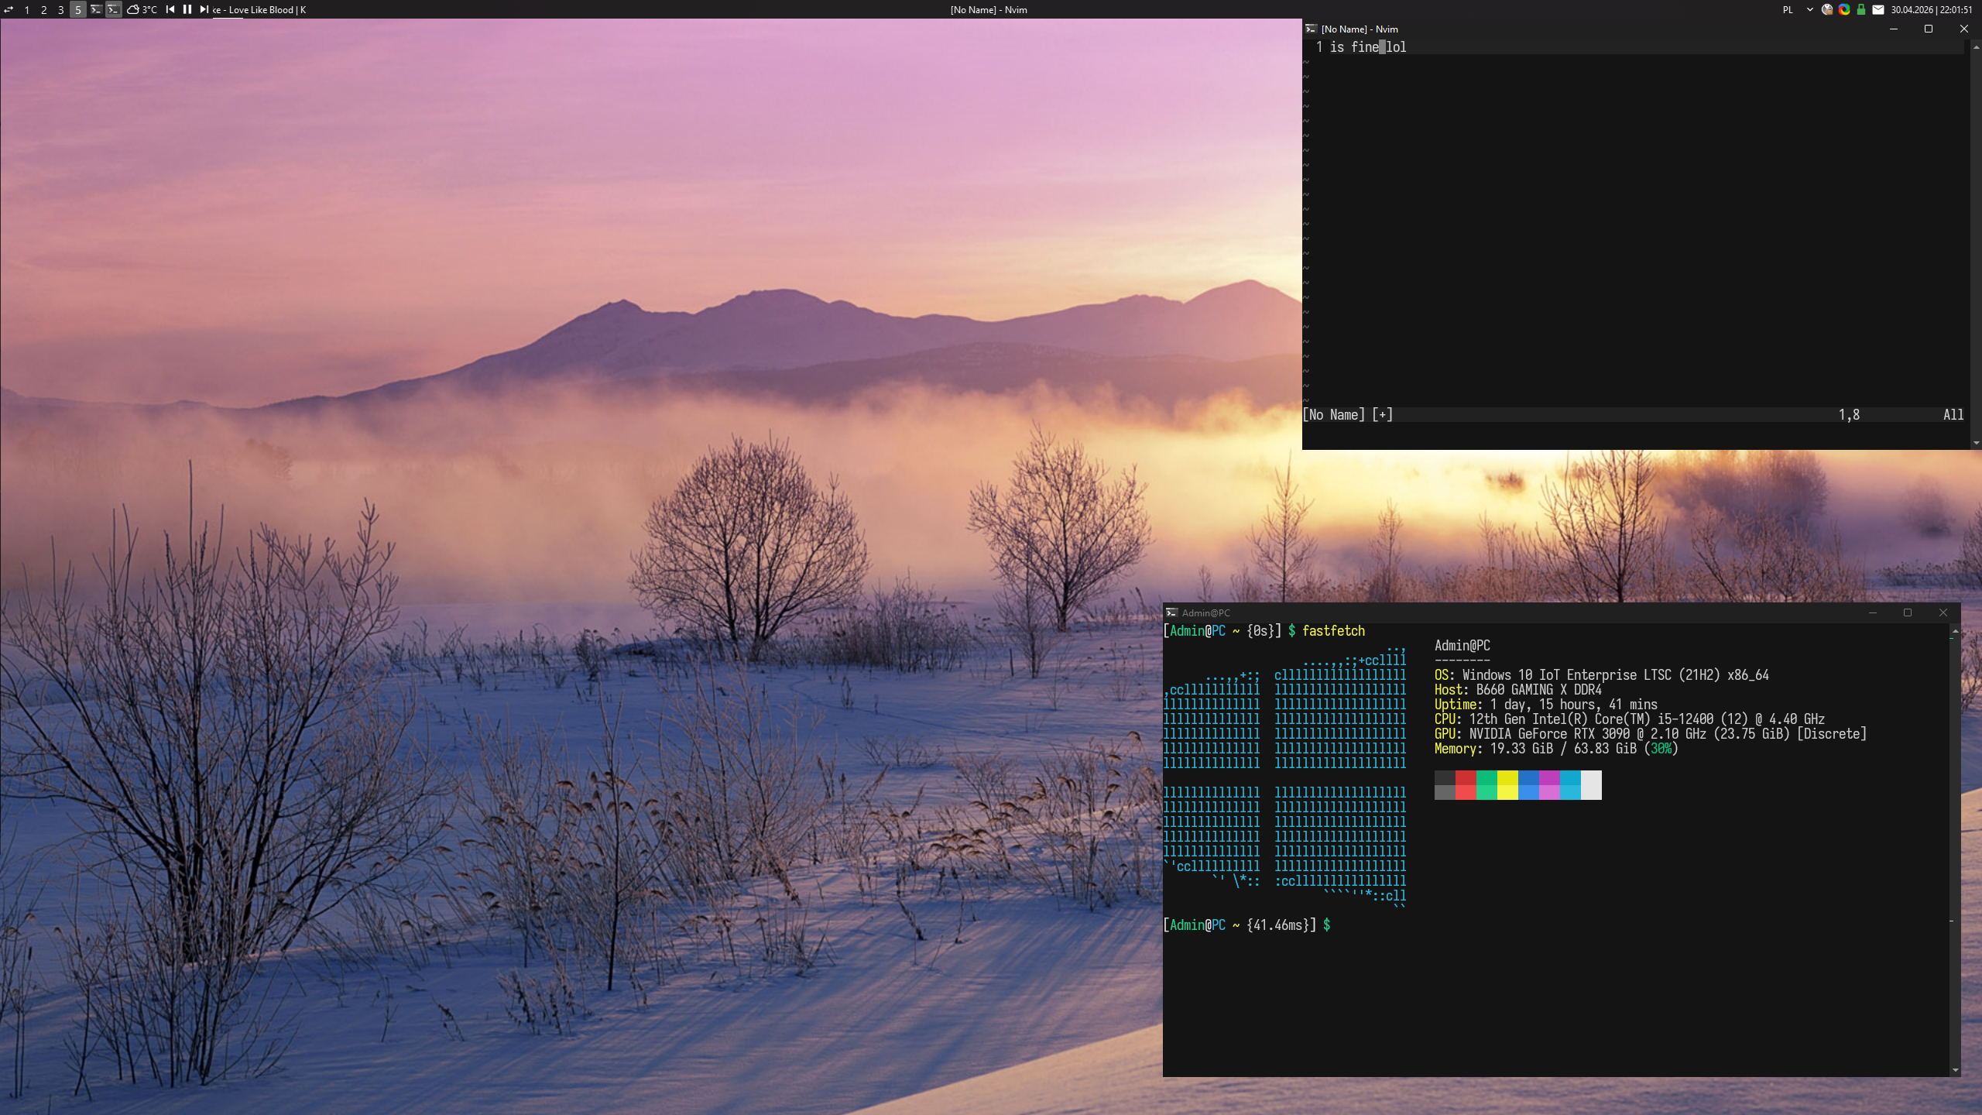This screenshot has width=1982, height=1115.
Task: Switch to workspace 1
Action: coord(27,9)
